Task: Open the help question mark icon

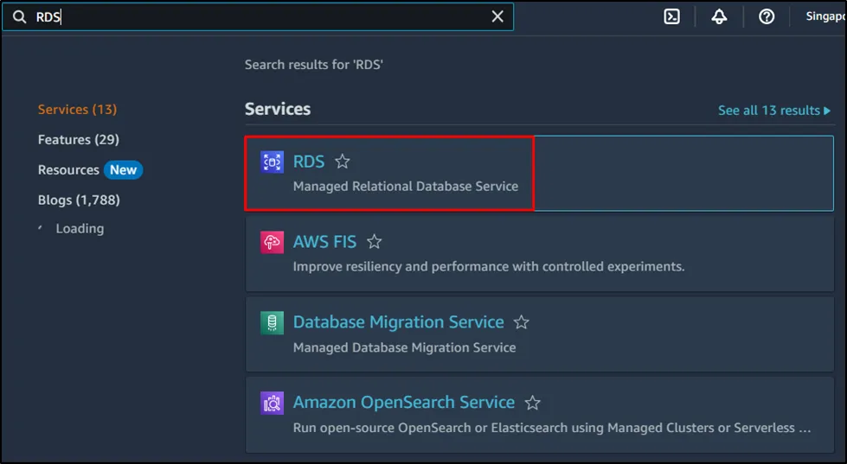Action: [x=767, y=16]
